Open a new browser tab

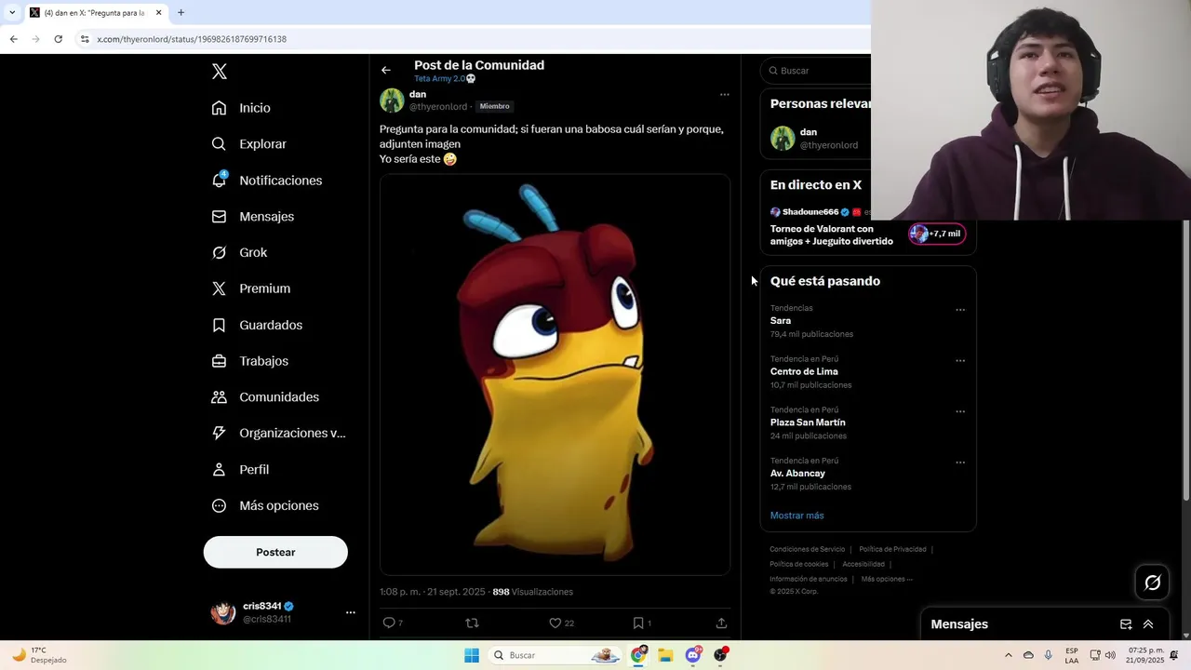181,13
